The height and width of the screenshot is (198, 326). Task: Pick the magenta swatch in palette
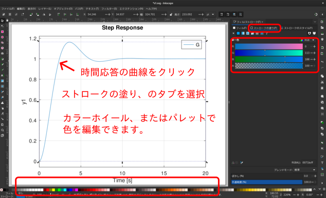[x=77, y=190]
